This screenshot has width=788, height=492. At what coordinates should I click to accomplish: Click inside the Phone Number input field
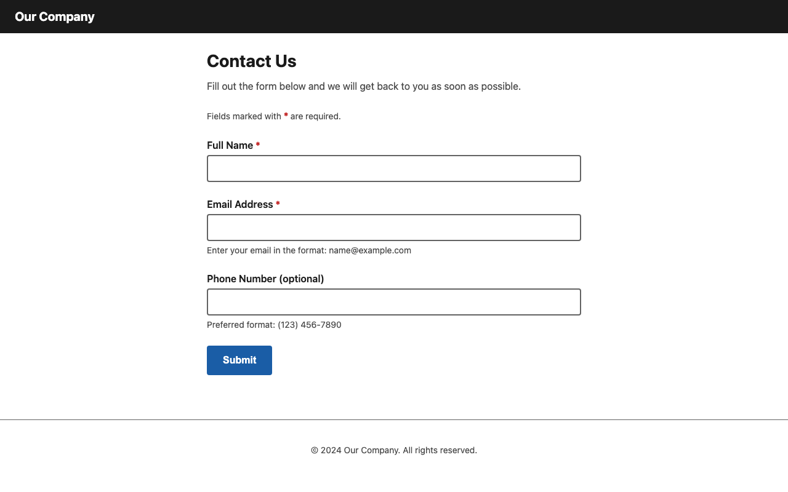393,301
